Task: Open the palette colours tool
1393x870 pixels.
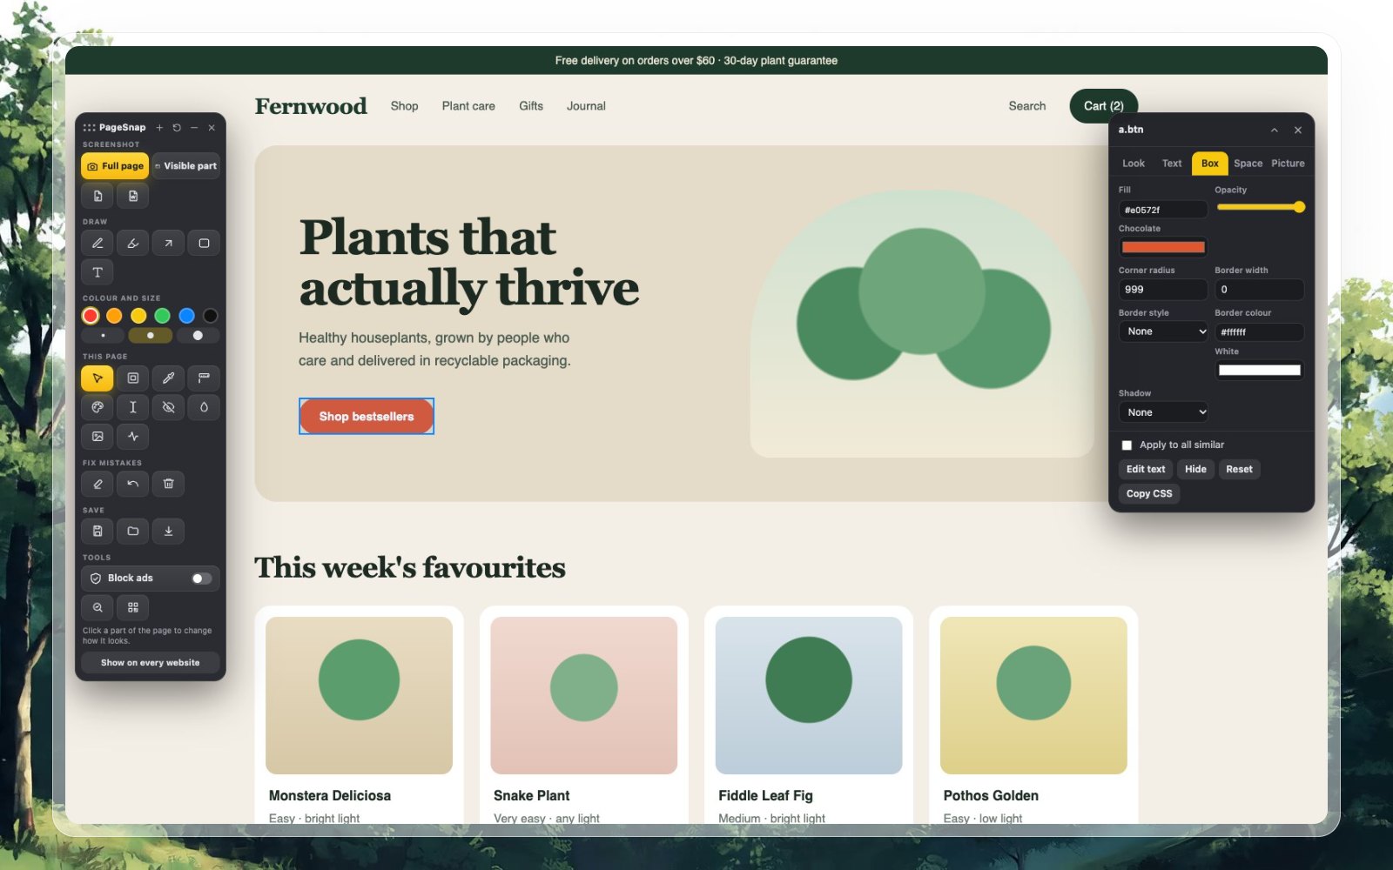Action: point(98,407)
